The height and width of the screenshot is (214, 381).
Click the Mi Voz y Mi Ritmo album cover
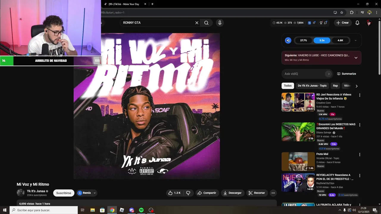click(147, 106)
